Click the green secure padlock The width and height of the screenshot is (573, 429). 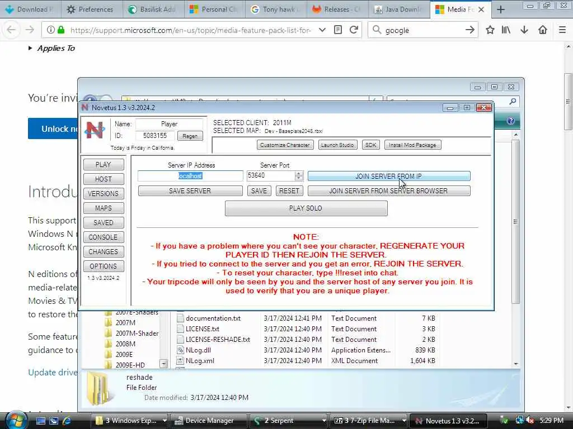(x=61, y=30)
